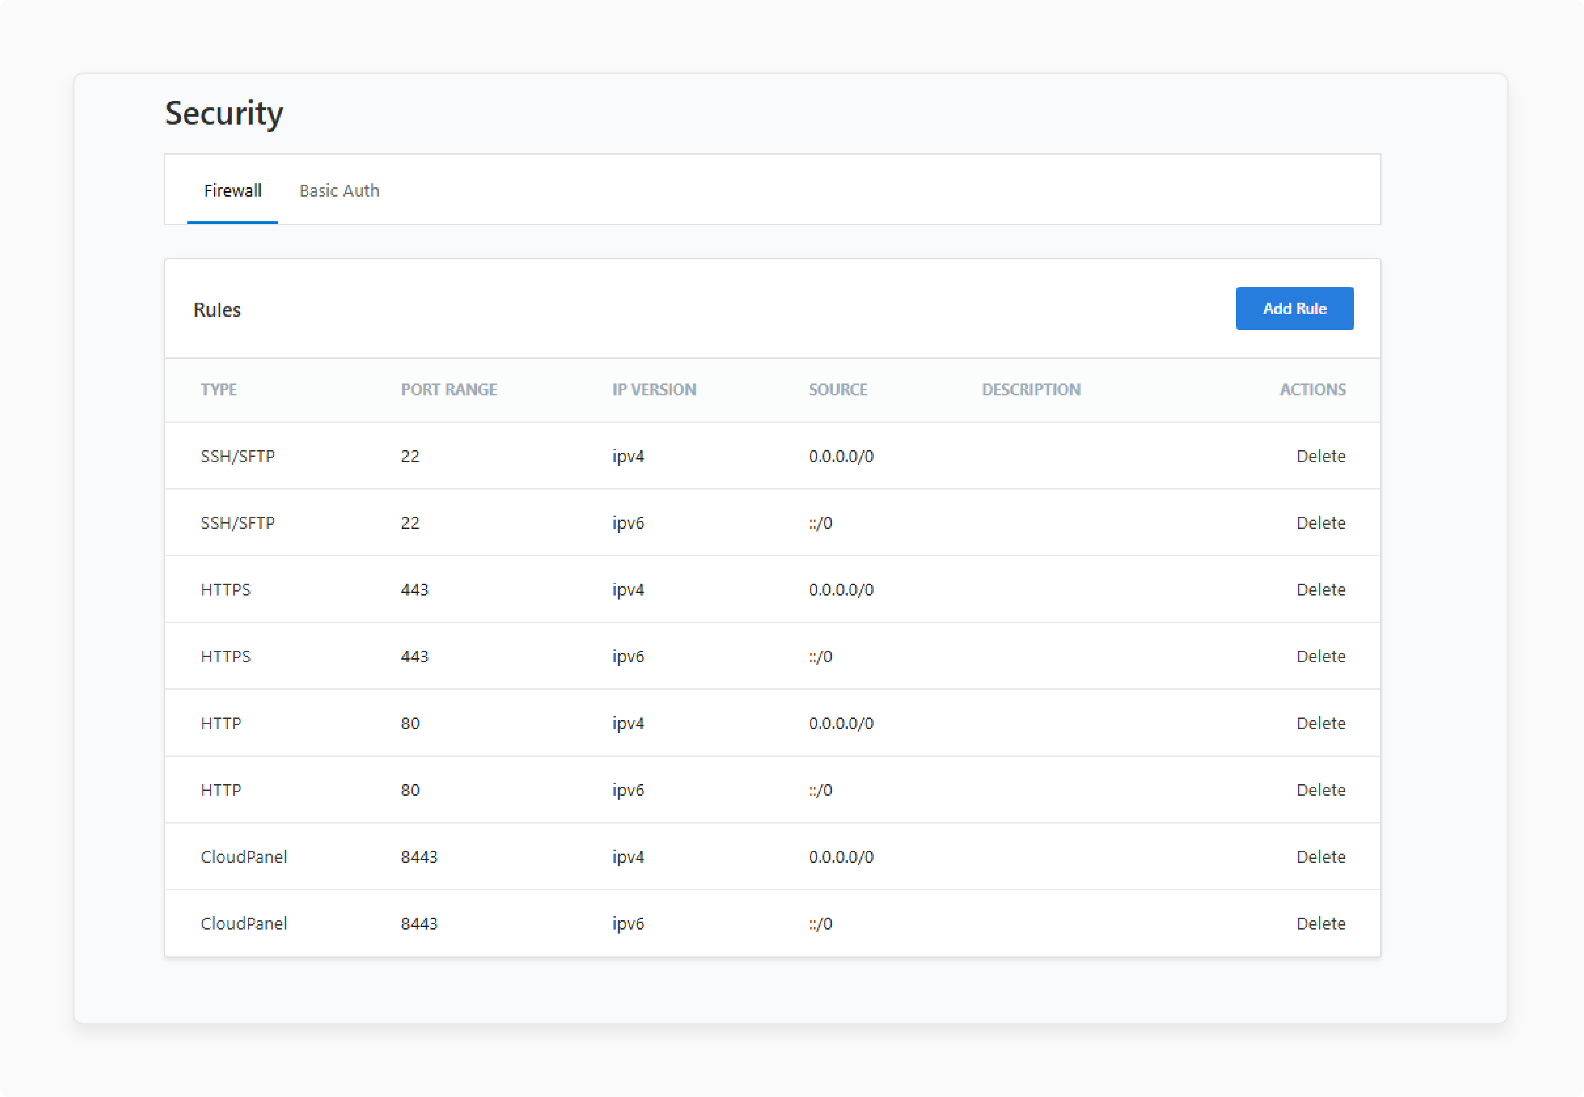This screenshot has height=1097, width=1584.
Task: Click port 80 in HTTP ipv4 row
Action: [411, 723]
